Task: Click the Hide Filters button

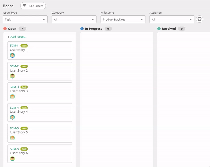Action: [x=33, y=6]
